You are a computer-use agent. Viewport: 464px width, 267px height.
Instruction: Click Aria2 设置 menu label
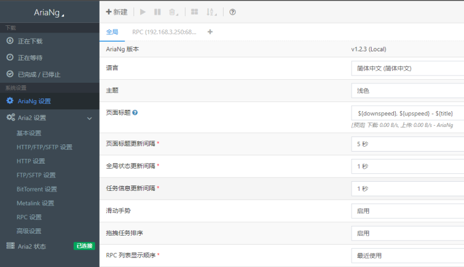click(x=32, y=118)
